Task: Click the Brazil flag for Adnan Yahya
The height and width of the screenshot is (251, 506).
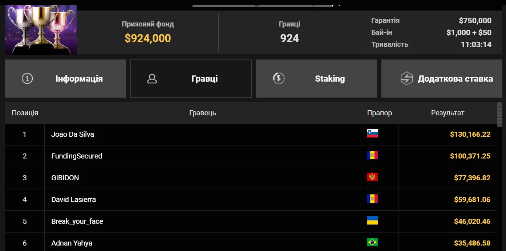Action: tap(372, 242)
